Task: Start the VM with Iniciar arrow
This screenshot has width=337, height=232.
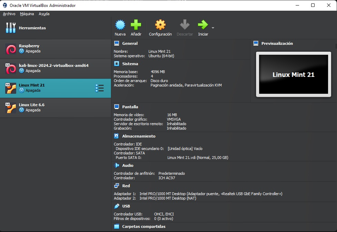Action: click(x=203, y=25)
